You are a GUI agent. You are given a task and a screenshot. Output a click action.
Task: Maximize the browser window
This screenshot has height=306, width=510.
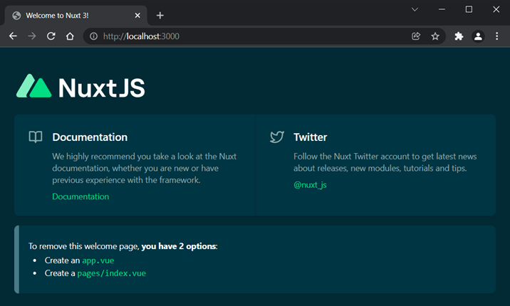coord(469,9)
